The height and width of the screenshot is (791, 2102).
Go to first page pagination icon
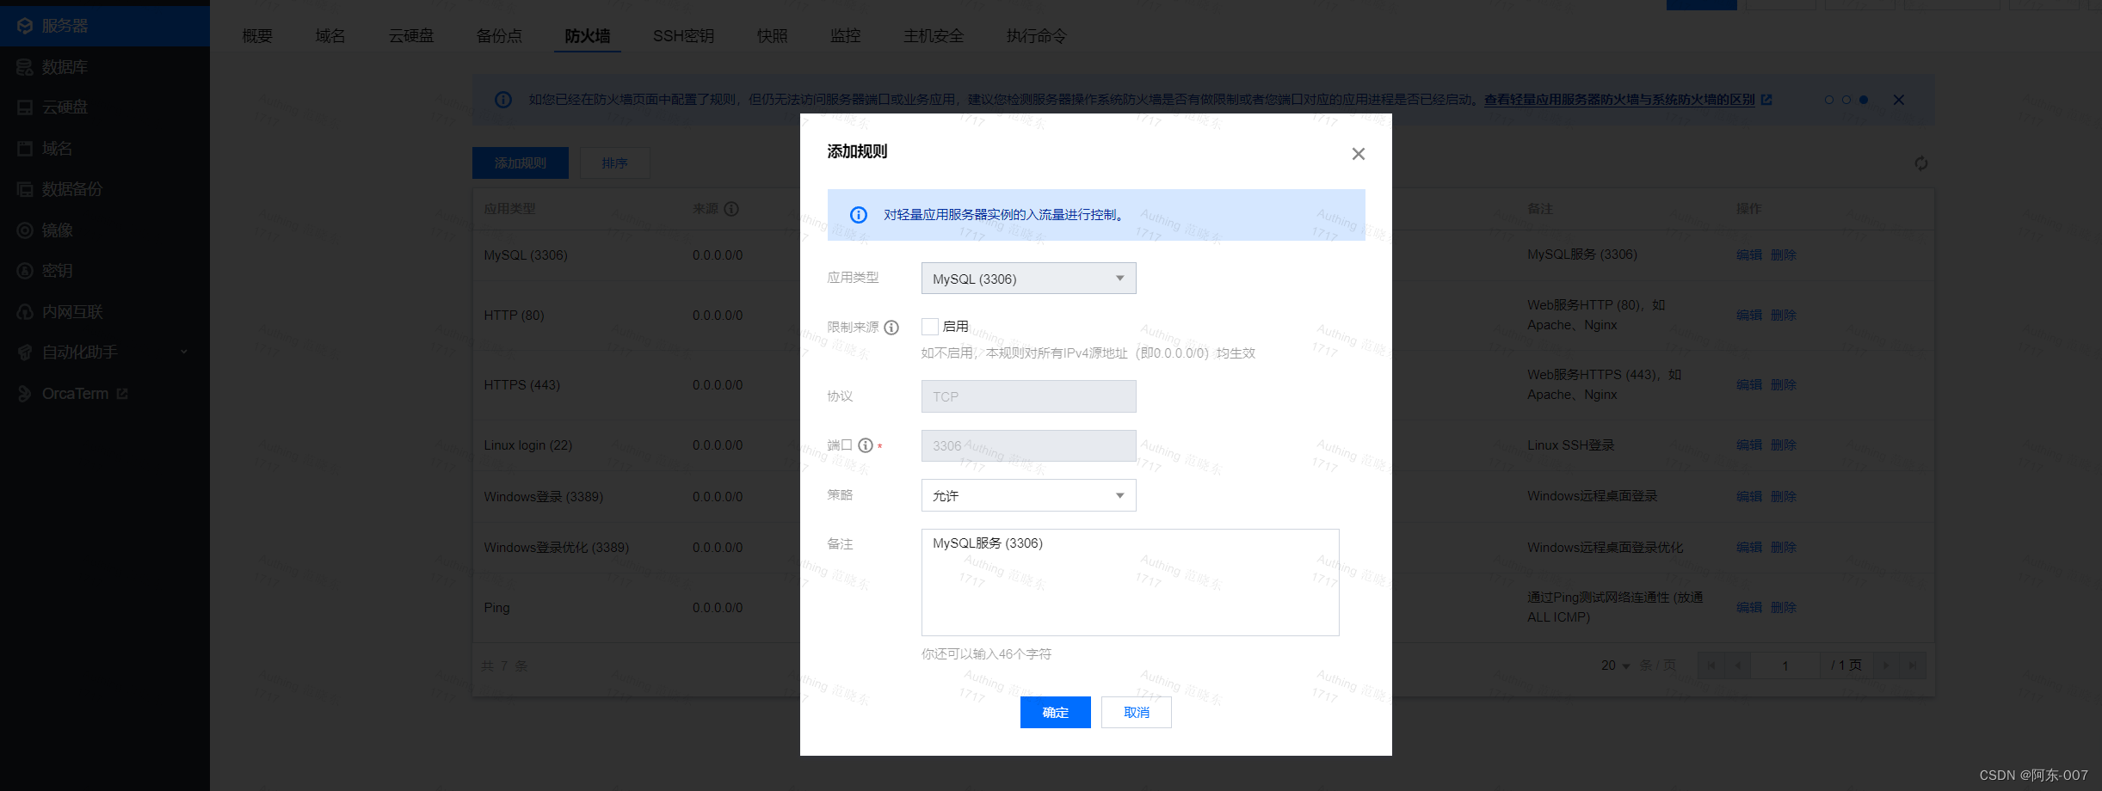(1711, 665)
